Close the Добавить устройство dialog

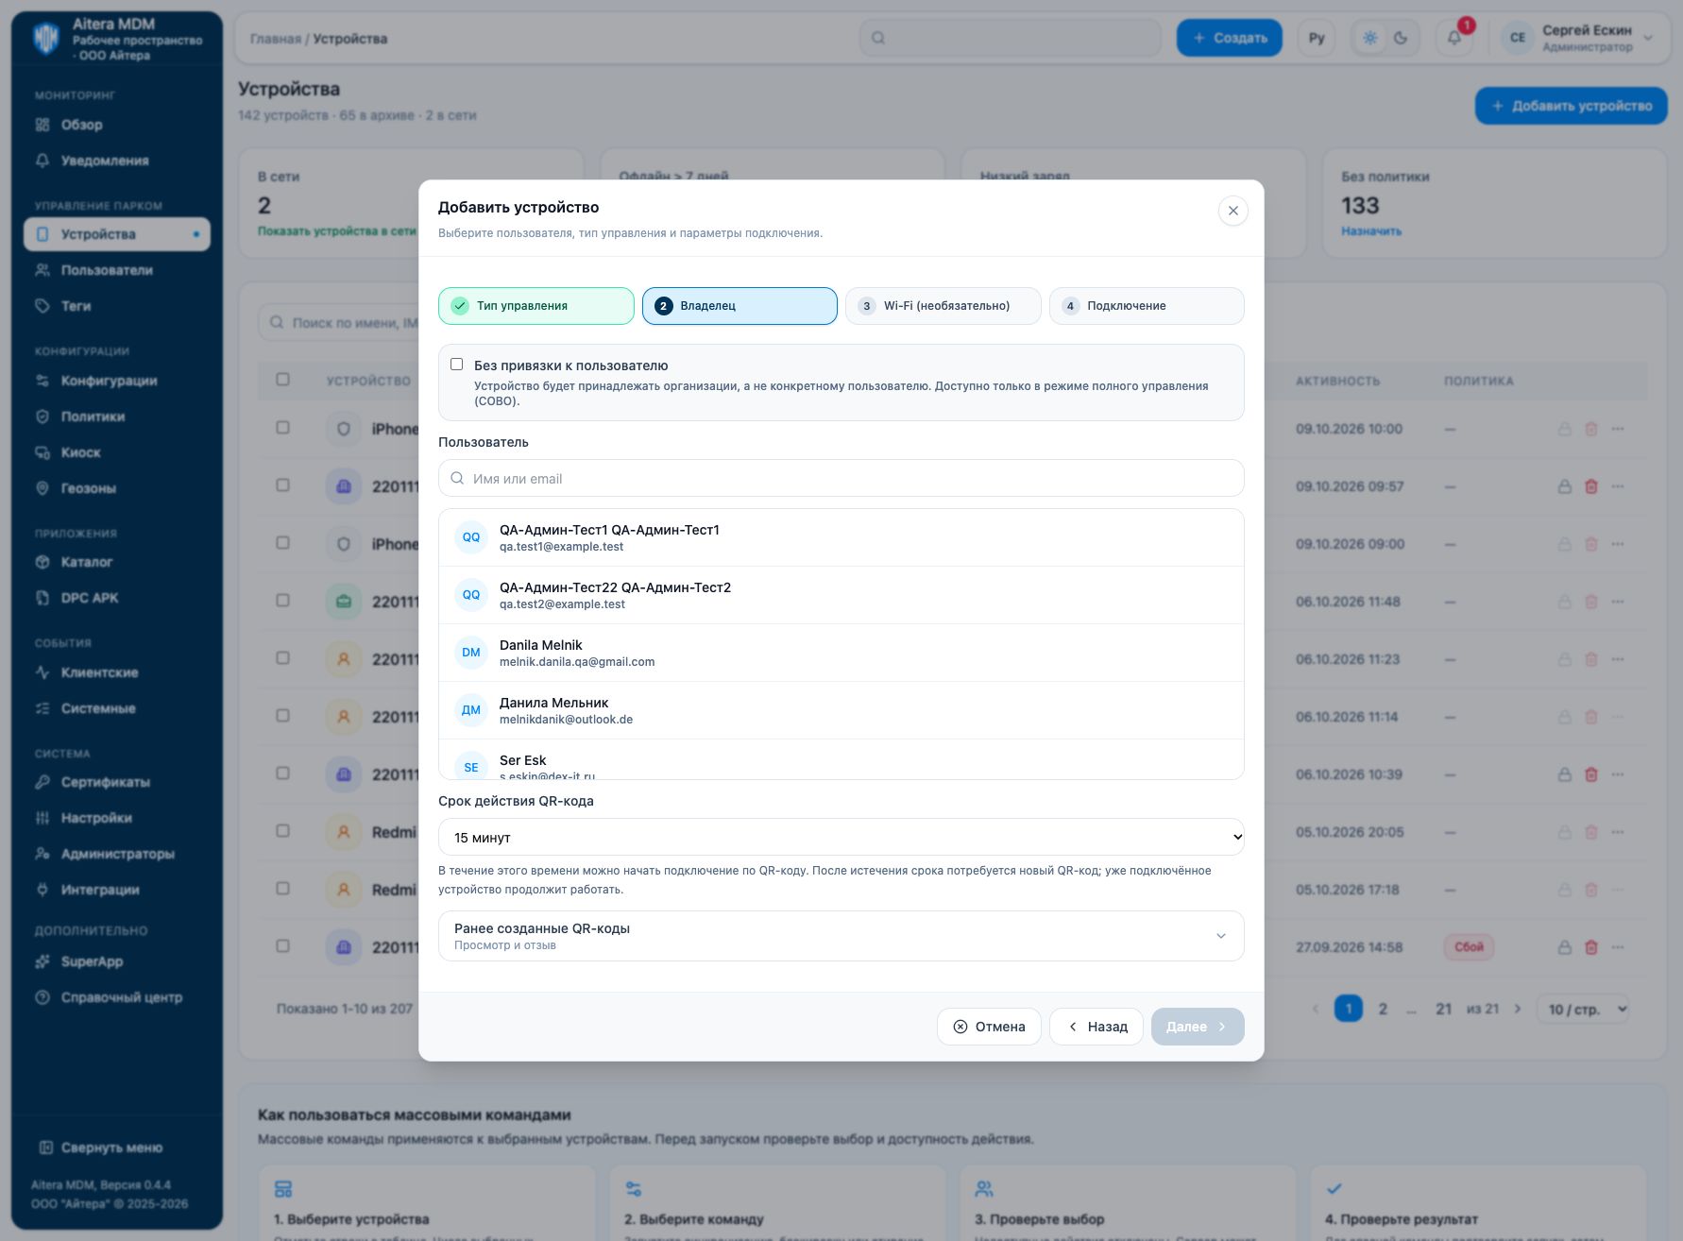(1232, 211)
